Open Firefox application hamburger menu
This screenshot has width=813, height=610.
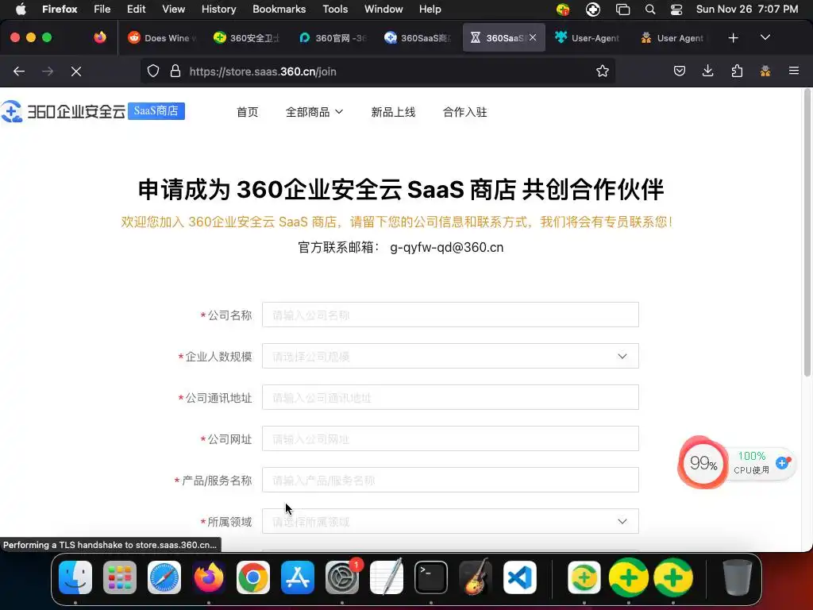794,71
